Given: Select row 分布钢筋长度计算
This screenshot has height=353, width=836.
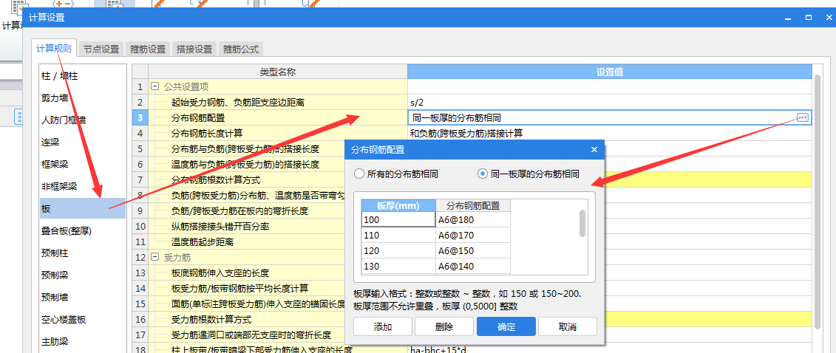Looking at the screenshot, I should click(278, 133).
